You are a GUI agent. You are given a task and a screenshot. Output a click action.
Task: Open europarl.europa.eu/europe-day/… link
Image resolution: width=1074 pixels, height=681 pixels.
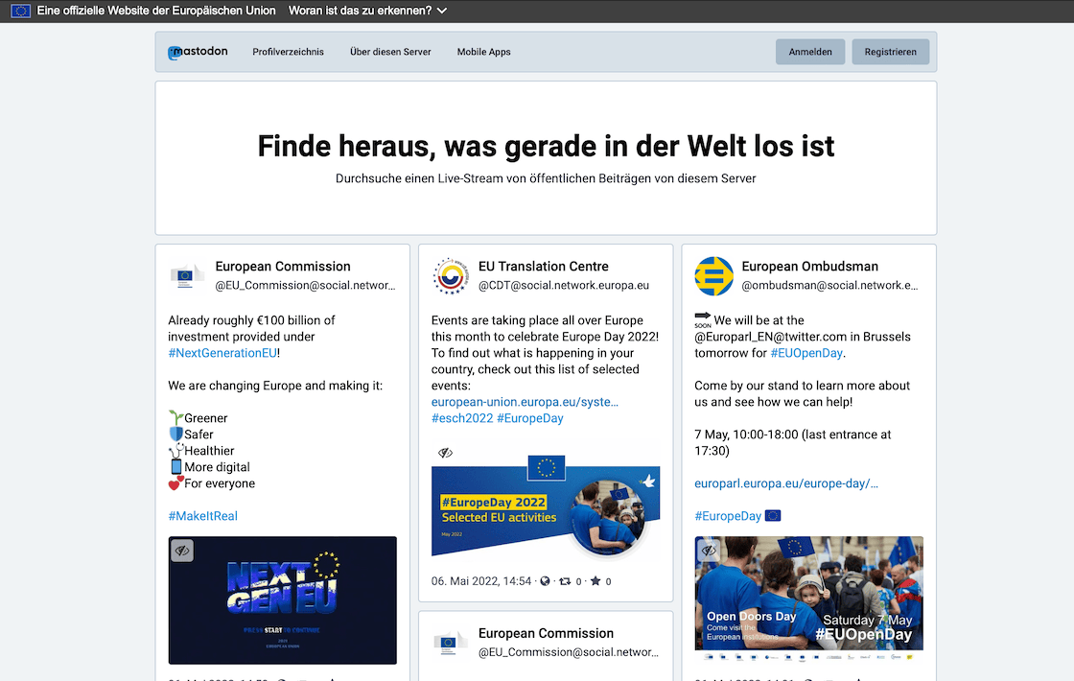[x=786, y=483]
